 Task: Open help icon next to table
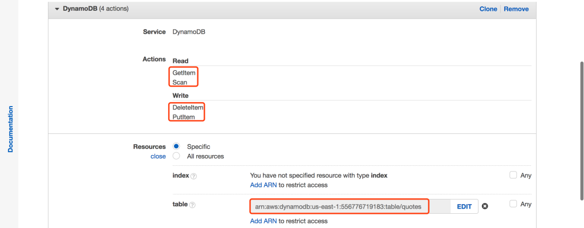(x=192, y=205)
